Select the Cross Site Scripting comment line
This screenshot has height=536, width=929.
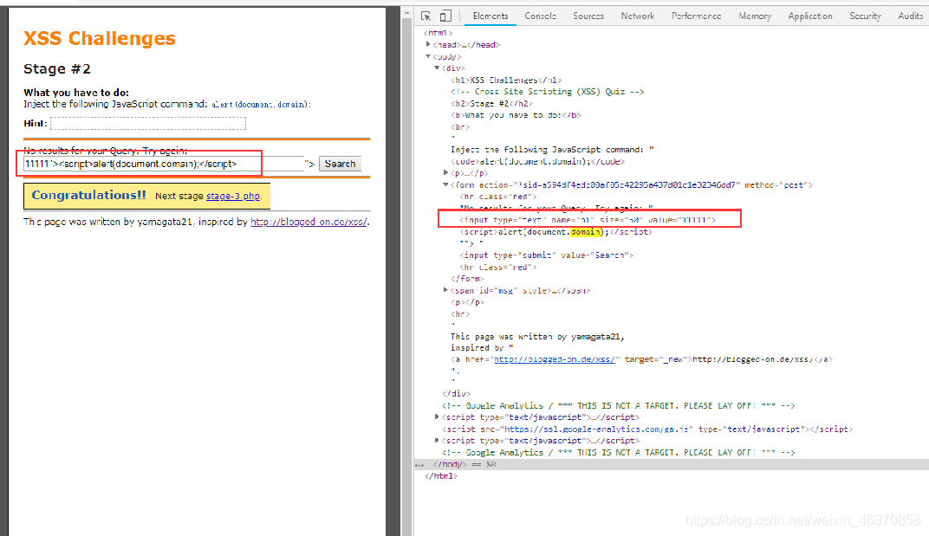pos(548,92)
